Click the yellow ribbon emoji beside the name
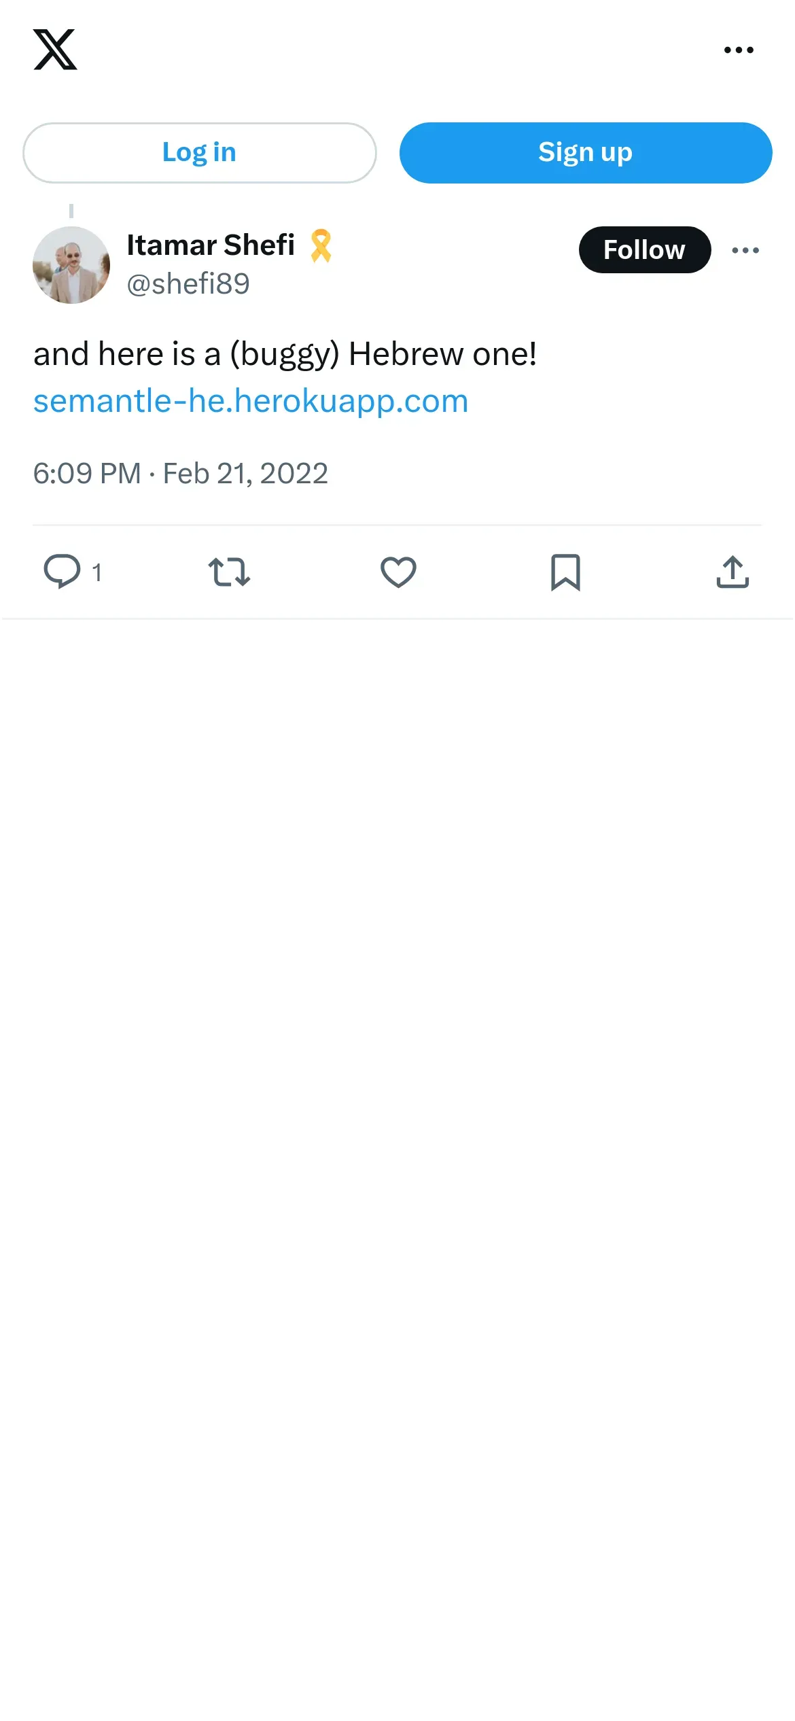 (x=321, y=246)
